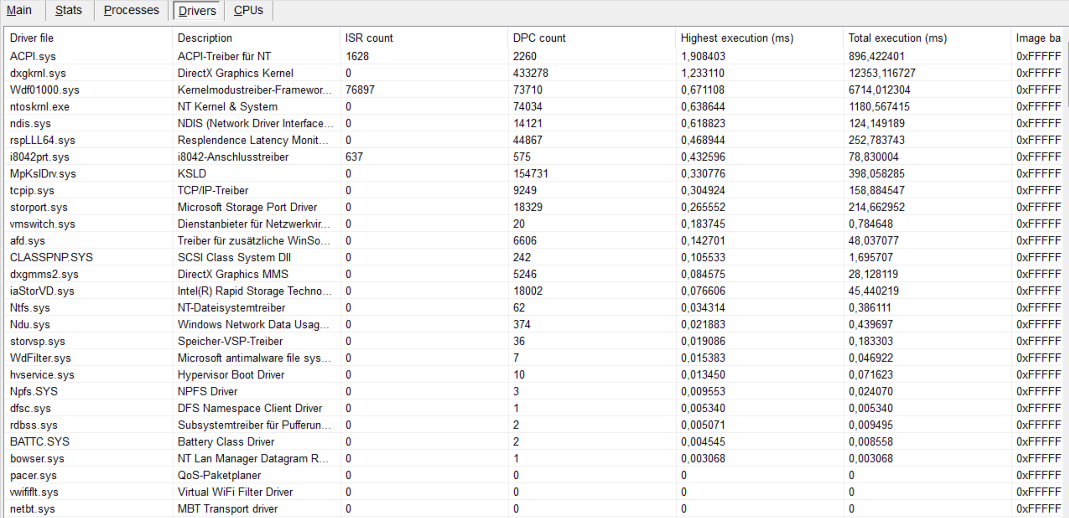
Task: Select the Wdf01000.sys driver entry
Action: click(45, 90)
